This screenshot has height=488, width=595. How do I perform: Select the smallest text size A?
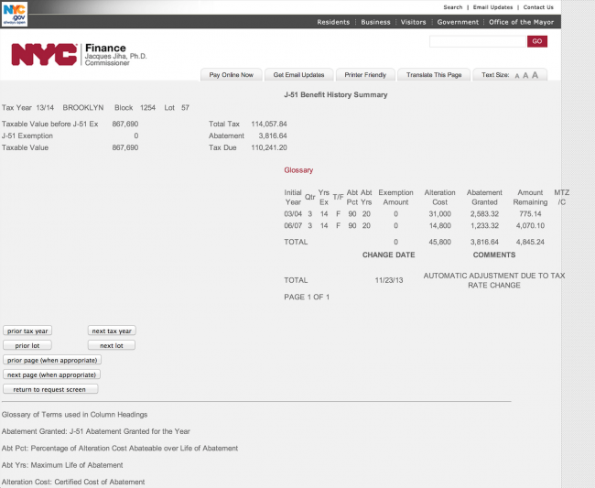[517, 76]
